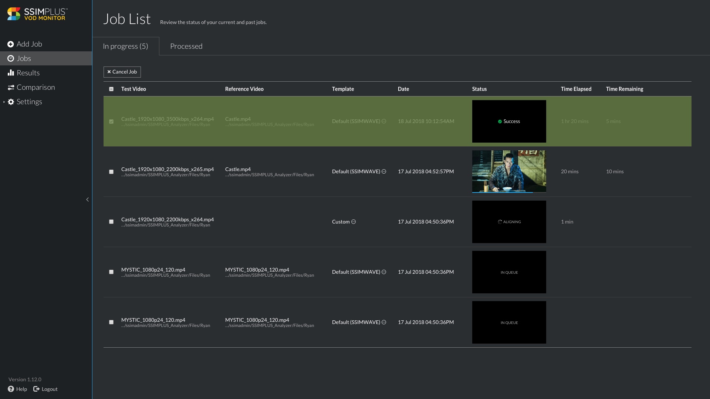Open the video preview thumbnail of x265 job

point(509,171)
